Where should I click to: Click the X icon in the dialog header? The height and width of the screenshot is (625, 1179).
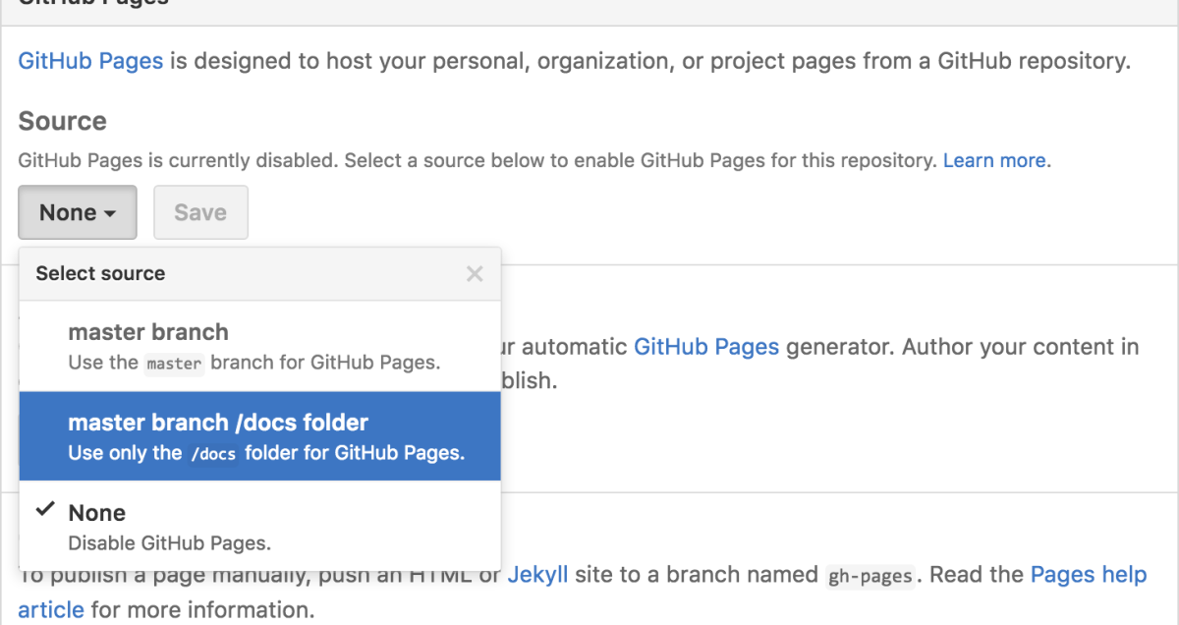click(x=475, y=273)
